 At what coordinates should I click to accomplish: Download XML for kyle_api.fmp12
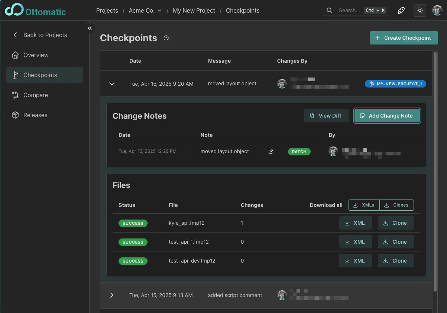coord(355,223)
